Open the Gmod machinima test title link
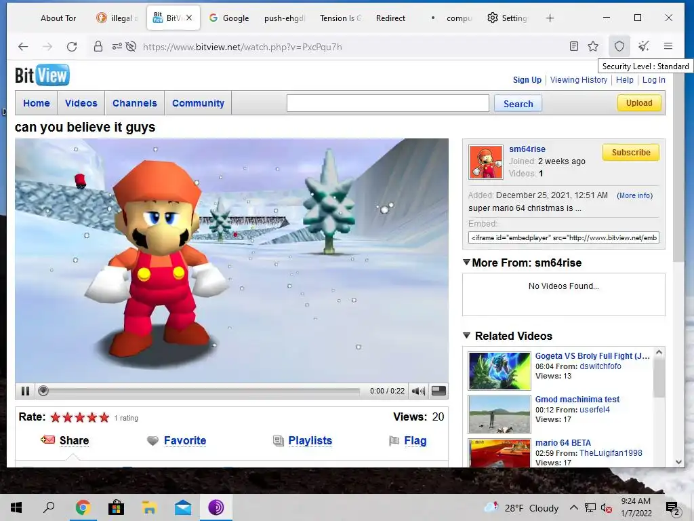The width and height of the screenshot is (694, 521). (x=577, y=399)
